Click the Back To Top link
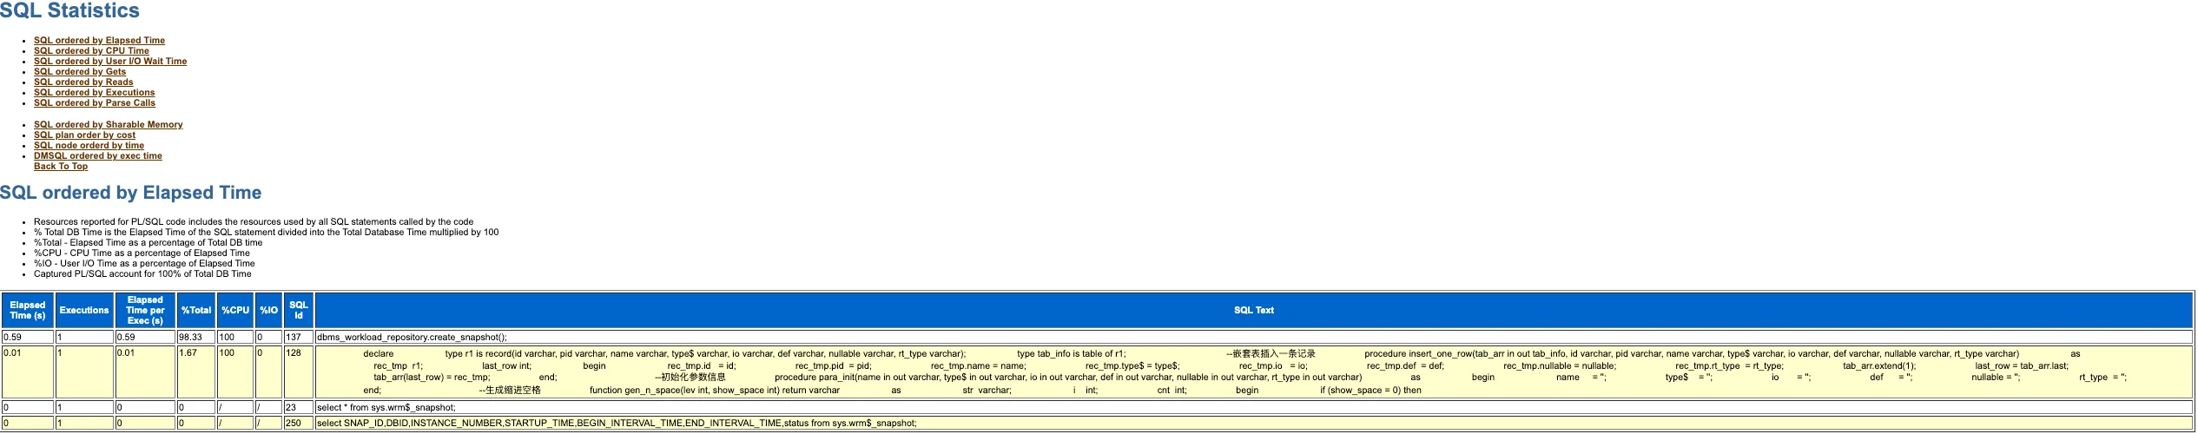Screen dimensions: 2198x434 tap(61, 166)
